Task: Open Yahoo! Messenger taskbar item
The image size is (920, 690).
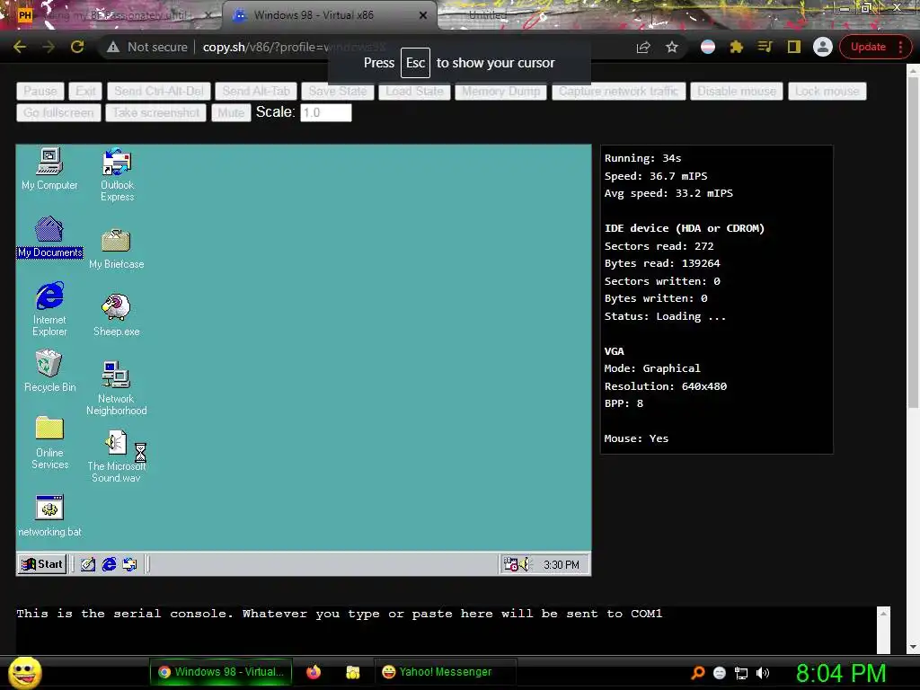Action: (446, 672)
